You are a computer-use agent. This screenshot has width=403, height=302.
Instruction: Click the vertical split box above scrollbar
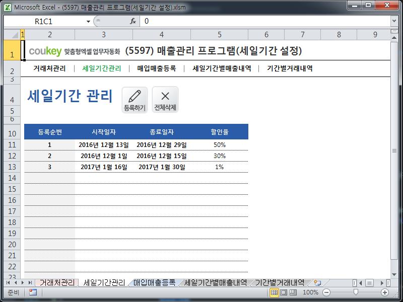394,31
